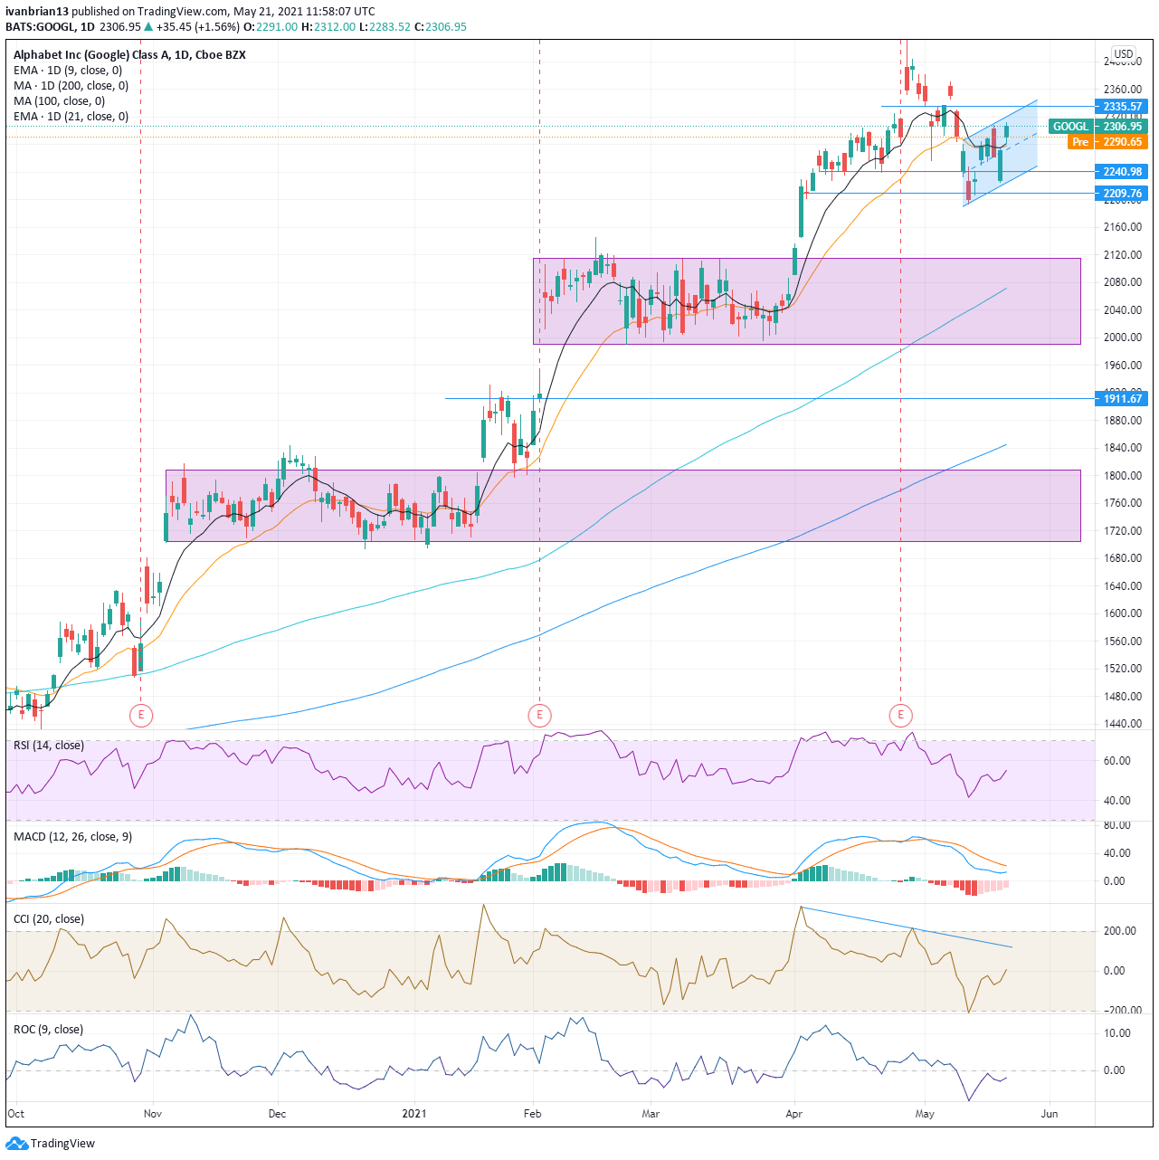1159x1160 pixels.
Task: Click the TradingView logo at the bottom
Action: [51, 1143]
